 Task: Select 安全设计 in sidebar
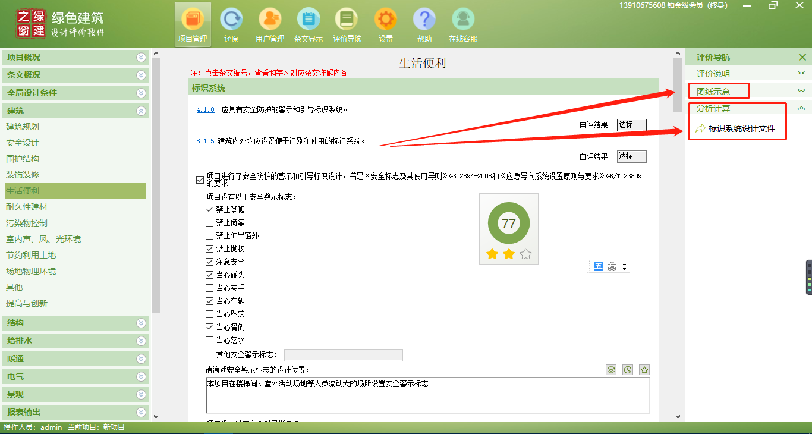tap(23, 143)
